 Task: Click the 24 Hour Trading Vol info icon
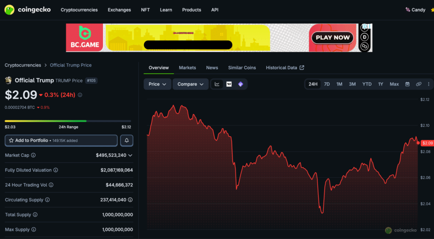click(x=51, y=185)
